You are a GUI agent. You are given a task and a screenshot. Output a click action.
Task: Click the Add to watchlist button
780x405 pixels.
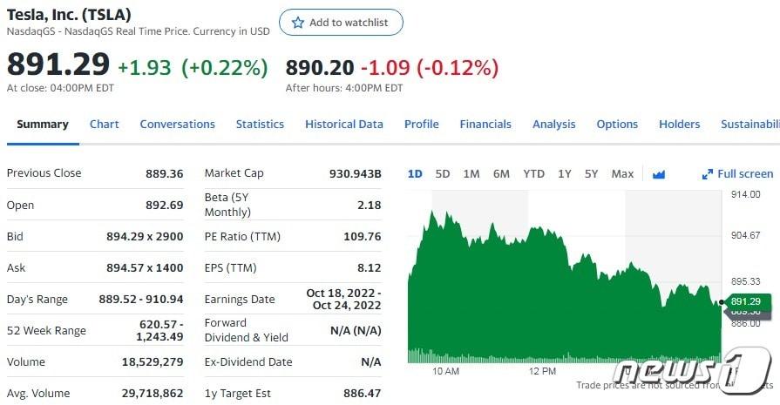tap(341, 23)
